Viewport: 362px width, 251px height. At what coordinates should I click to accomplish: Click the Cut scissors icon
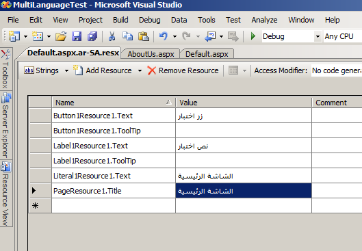[112, 36]
